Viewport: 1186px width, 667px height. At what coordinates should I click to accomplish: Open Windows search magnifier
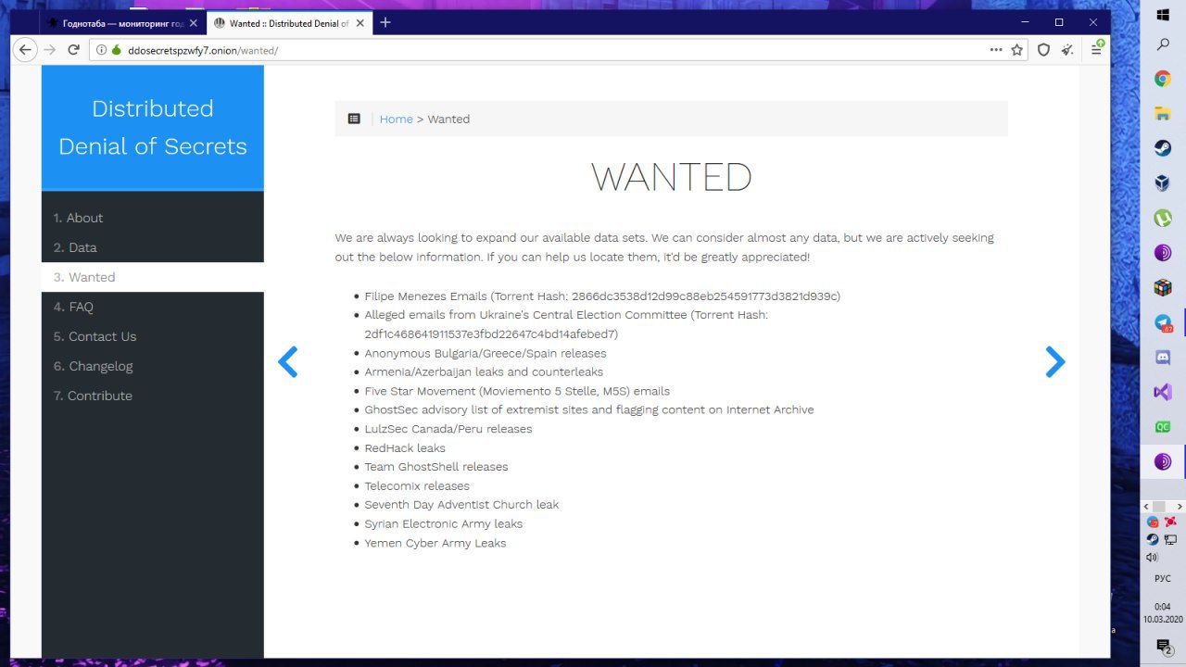(1163, 44)
